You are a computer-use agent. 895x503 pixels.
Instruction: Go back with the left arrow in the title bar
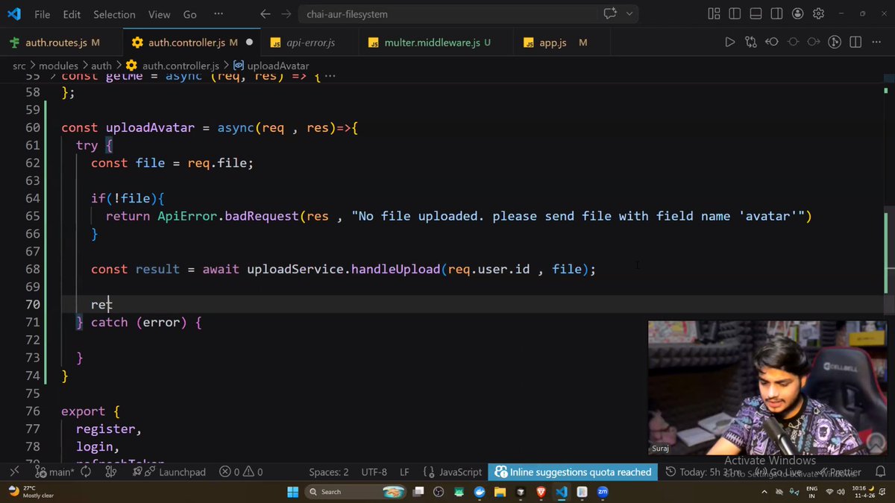click(x=266, y=13)
